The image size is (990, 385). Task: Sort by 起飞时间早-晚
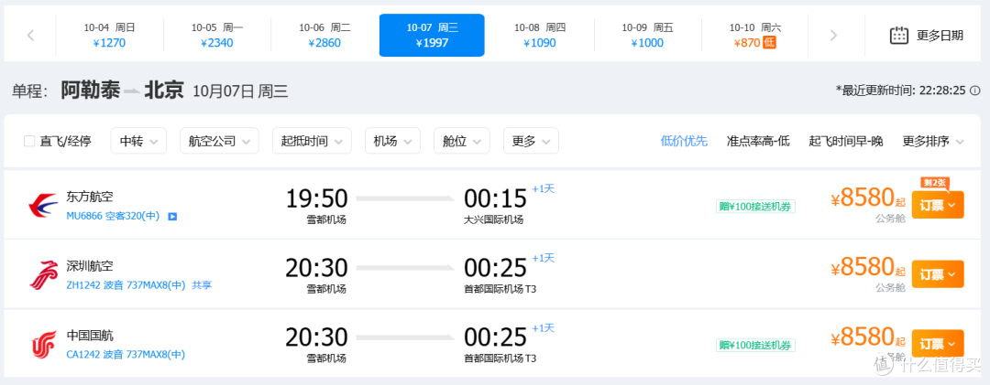[x=845, y=141]
